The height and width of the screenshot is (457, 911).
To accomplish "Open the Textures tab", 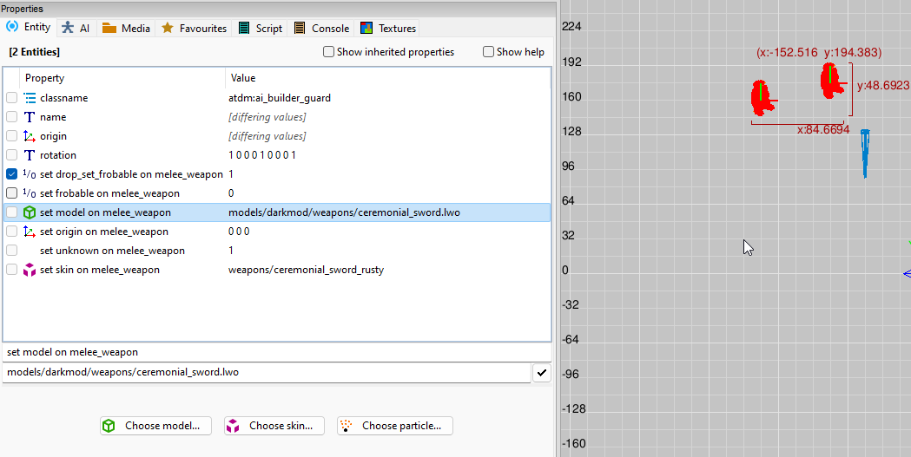I will pos(388,28).
